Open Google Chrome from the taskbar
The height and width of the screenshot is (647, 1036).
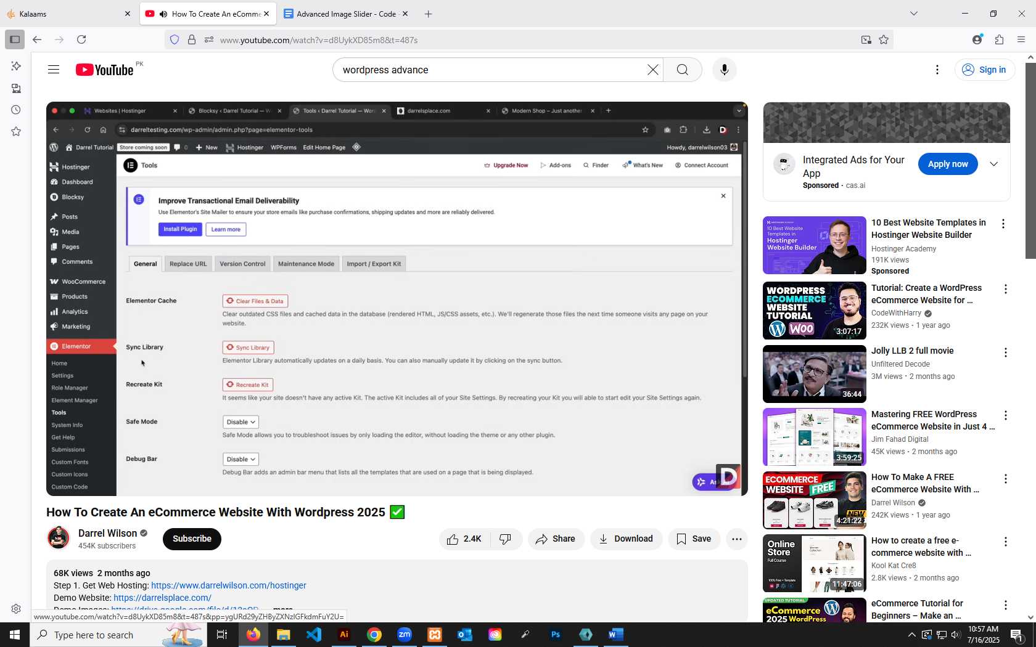(x=374, y=635)
